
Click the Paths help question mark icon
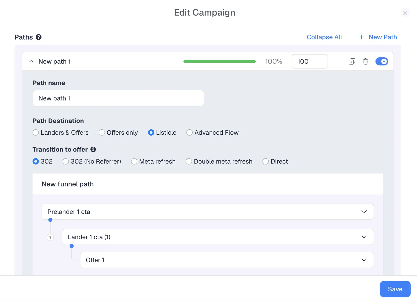click(39, 37)
